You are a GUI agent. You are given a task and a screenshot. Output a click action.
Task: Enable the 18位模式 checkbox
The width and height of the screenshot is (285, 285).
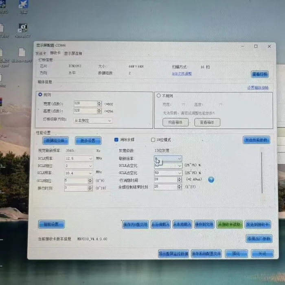tap(153, 140)
